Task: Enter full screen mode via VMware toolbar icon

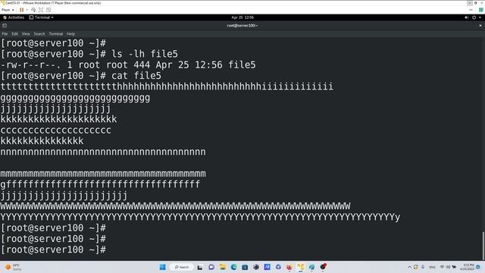Action: [x=41, y=10]
